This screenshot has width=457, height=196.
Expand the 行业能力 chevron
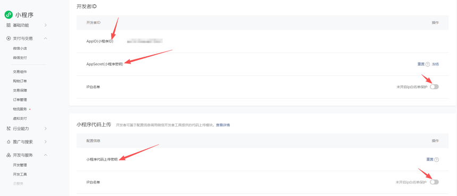coord(46,128)
